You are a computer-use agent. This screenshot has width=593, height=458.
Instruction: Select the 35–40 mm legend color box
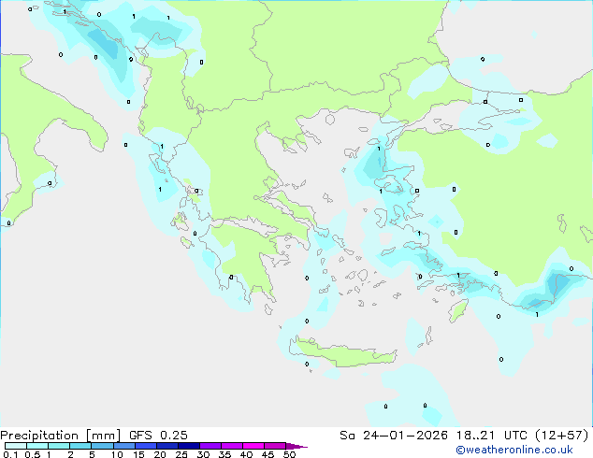[x=231, y=446]
